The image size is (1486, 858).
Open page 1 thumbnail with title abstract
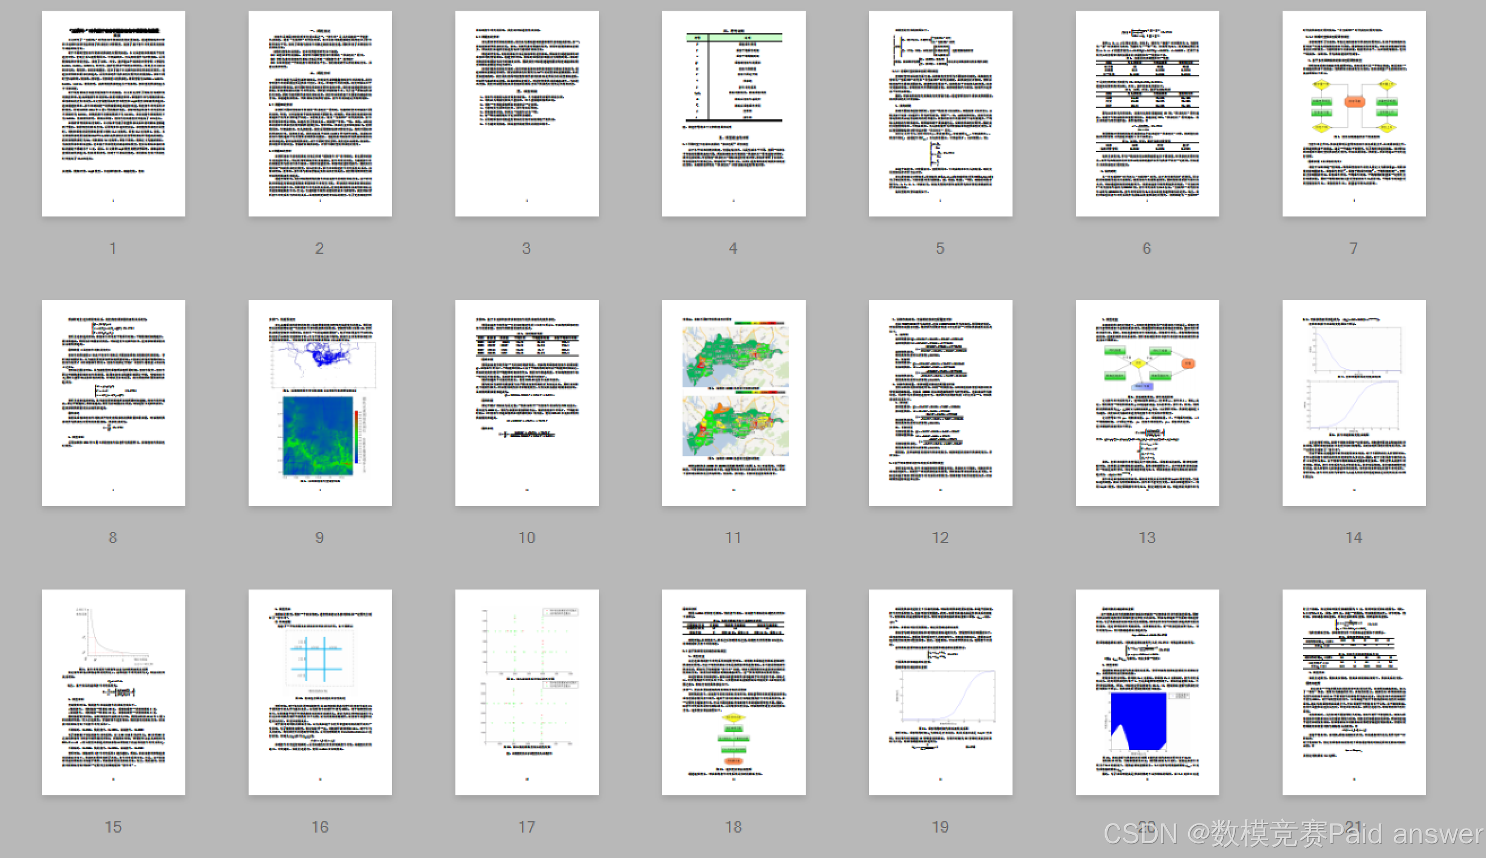click(x=113, y=113)
